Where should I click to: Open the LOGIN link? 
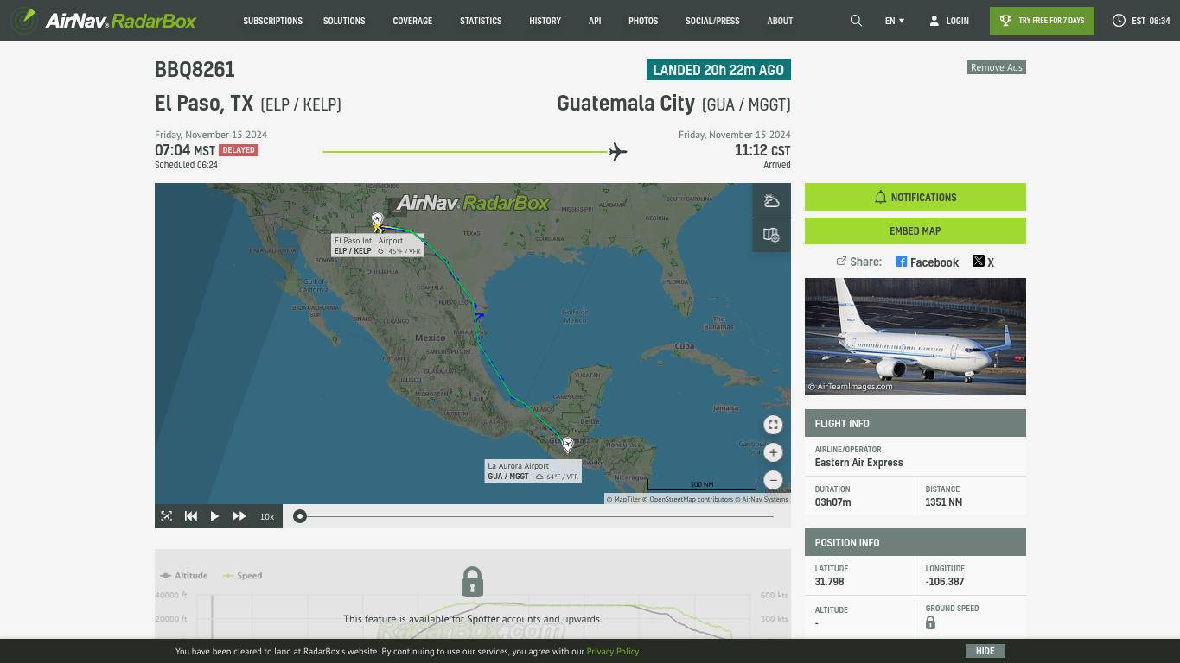point(949,21)
